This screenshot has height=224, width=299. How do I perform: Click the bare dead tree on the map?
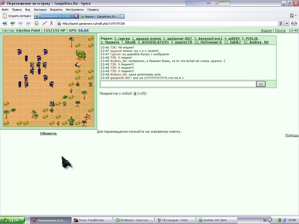tap(87, 116)
